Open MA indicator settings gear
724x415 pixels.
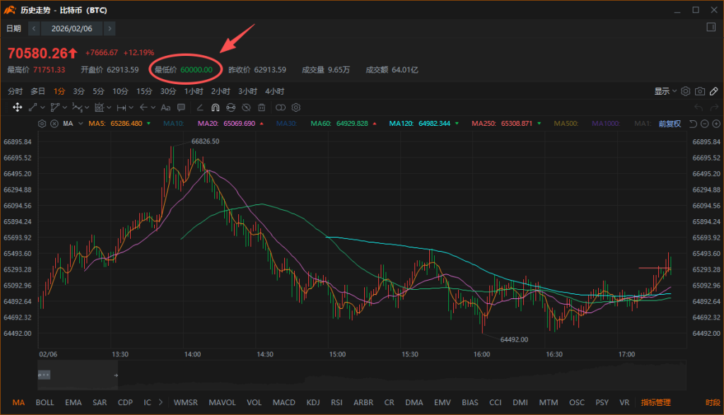41,124
